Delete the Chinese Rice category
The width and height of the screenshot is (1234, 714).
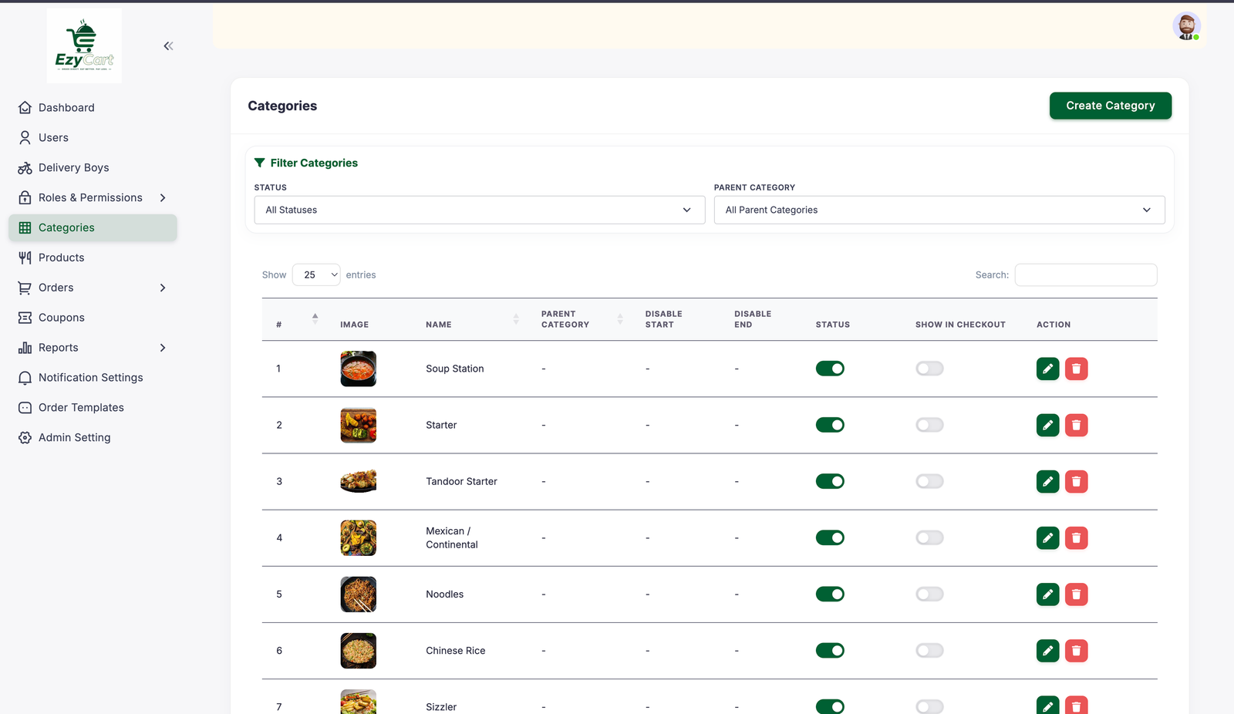(1076, 651)
